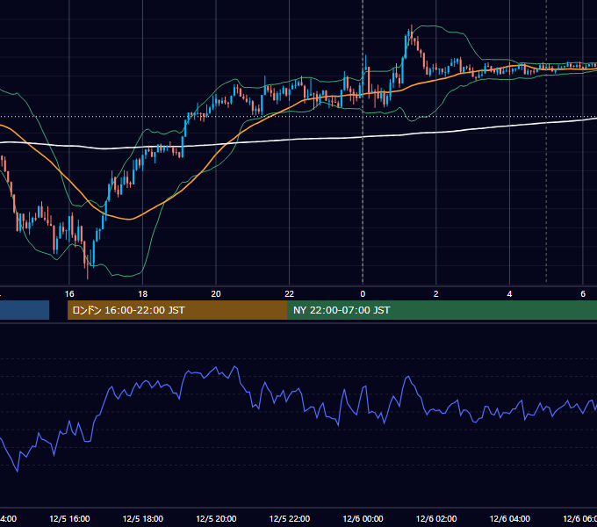Click the blue session bar before ロンドン
597x527 pixels.
25,310
